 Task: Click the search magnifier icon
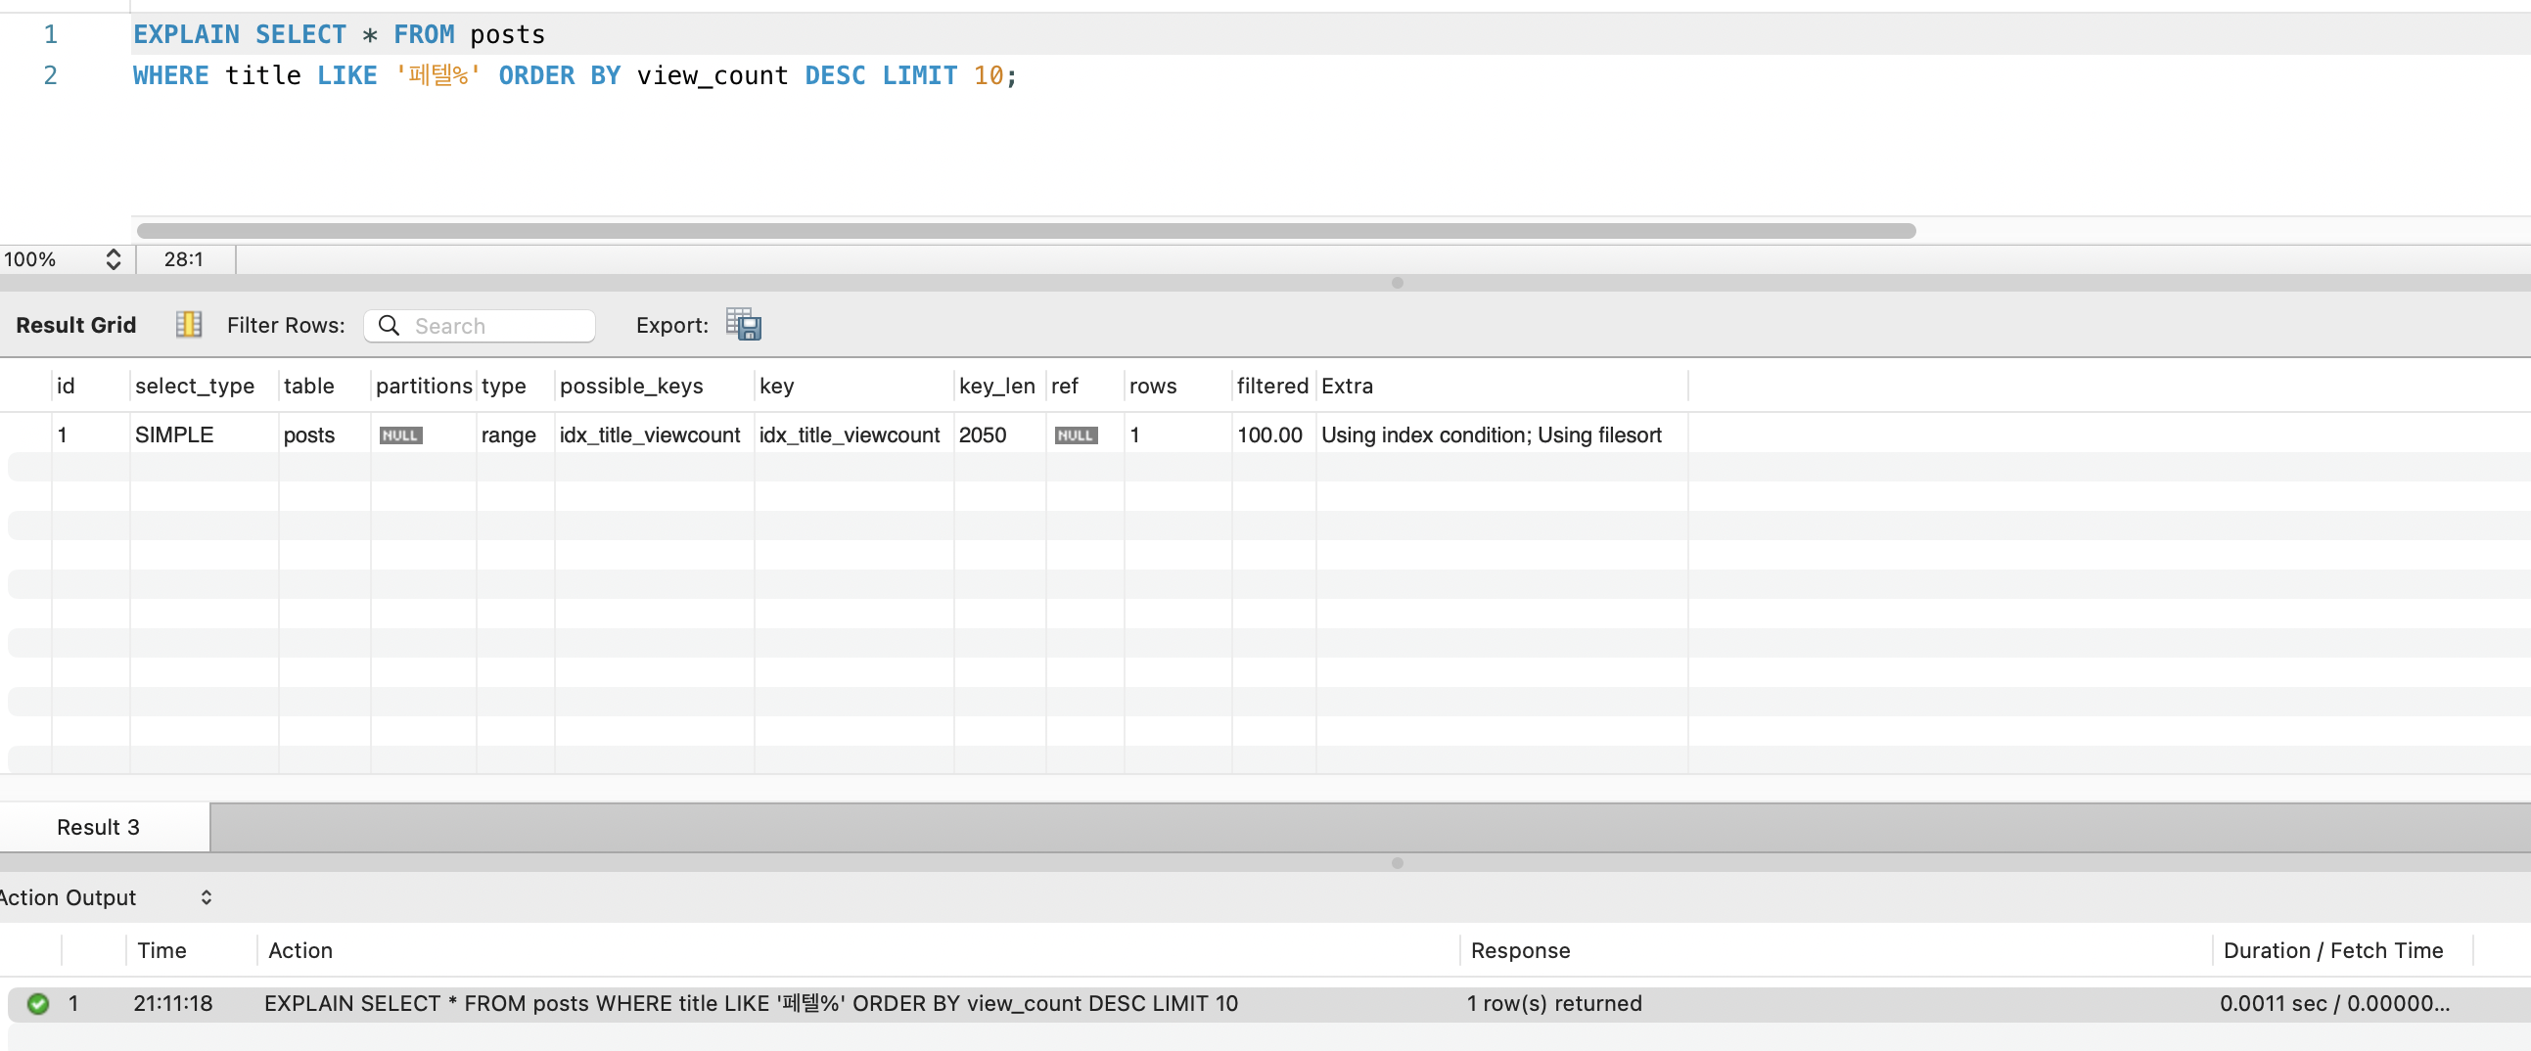pyautogui.click(x=390, y=325)
